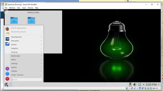Open VirtualBox Machine menu
Image resolution: width=163 pixels, height=91 pixels.
click(x=12, y=8)
